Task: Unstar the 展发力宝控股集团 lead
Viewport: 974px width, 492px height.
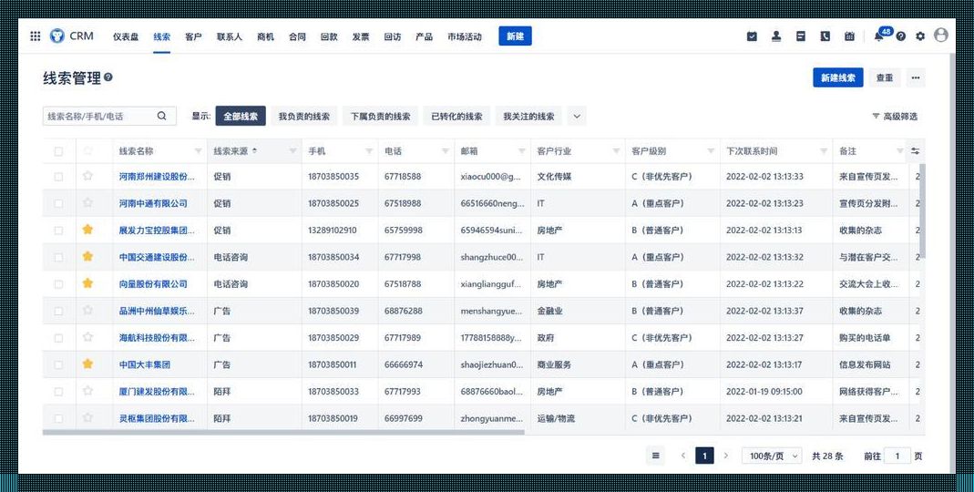Action: (x=87, y=230)
